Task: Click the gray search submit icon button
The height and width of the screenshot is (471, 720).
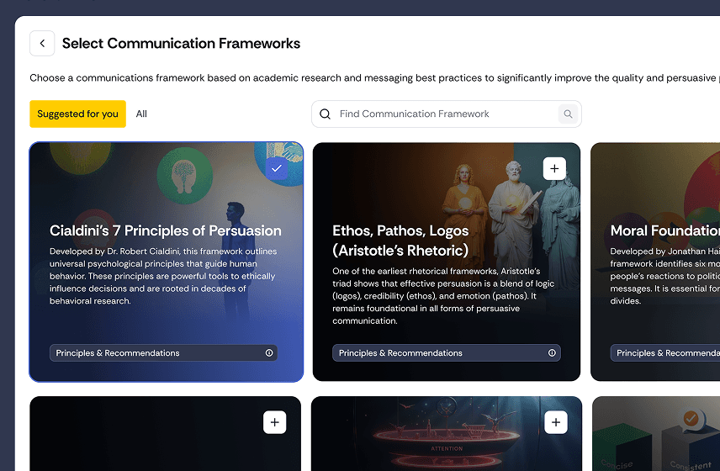Action: click(x=568, y=114)
